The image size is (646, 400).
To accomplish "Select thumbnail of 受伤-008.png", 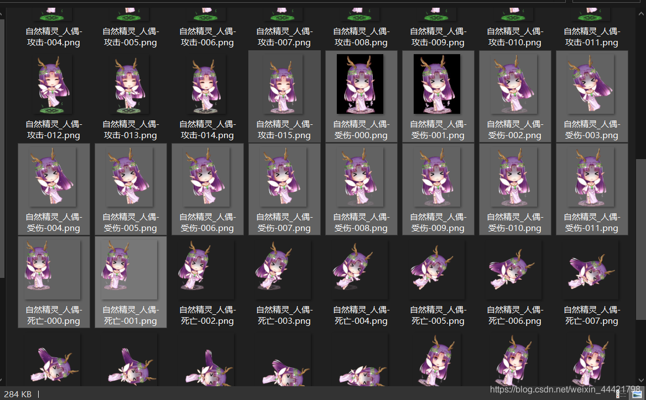I will coord(360,177).
